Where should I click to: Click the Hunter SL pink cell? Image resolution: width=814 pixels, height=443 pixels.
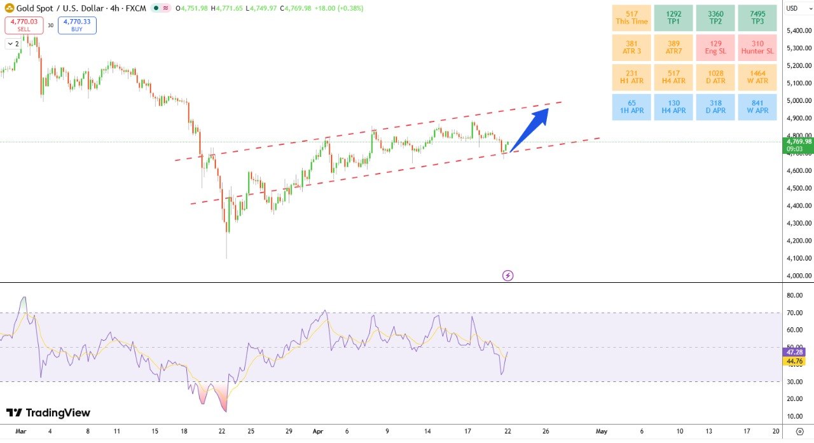pyautogui.click(x=757, y=47)
